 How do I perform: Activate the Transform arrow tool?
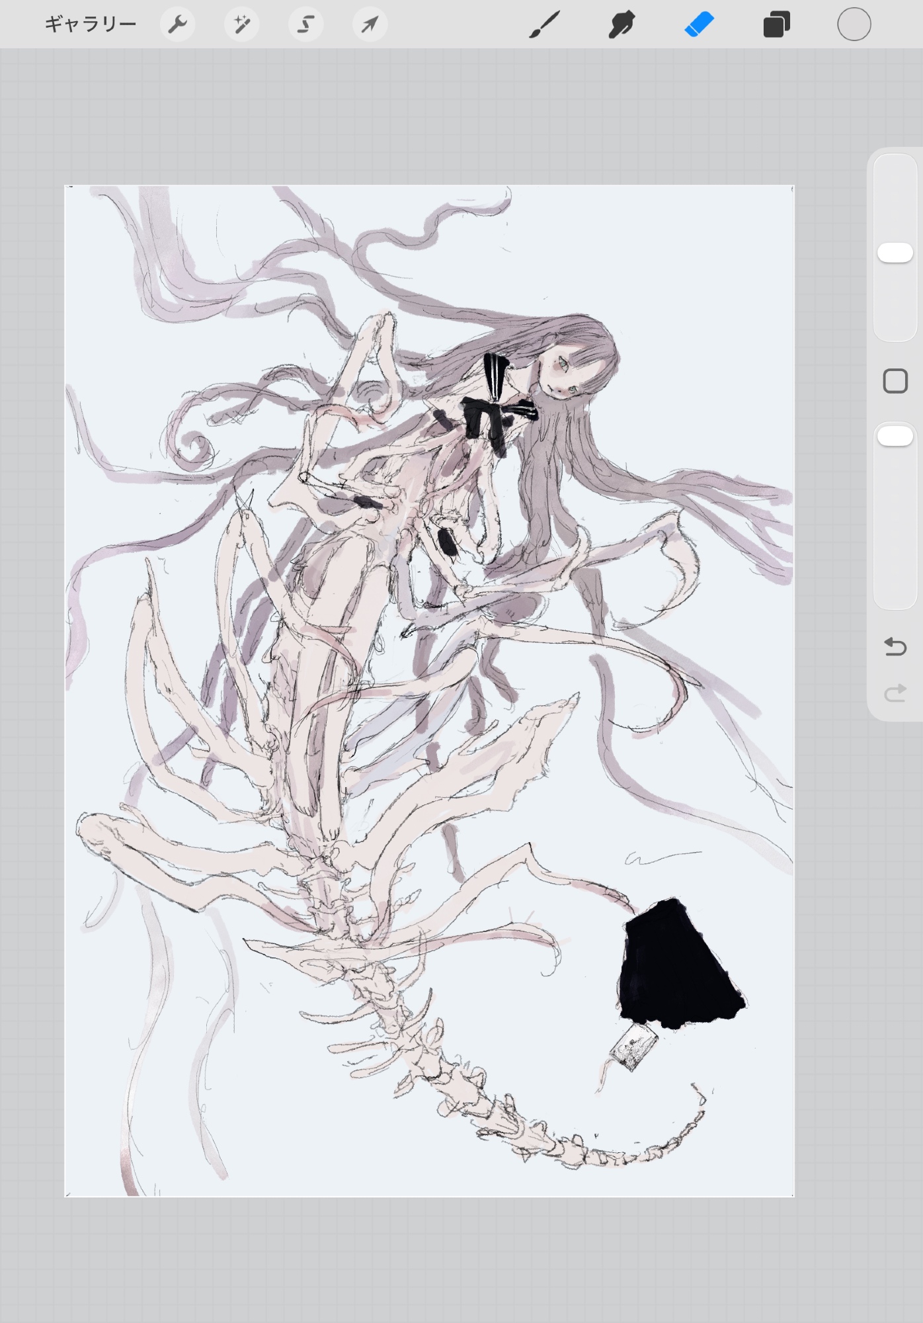[x=370, y=25]
